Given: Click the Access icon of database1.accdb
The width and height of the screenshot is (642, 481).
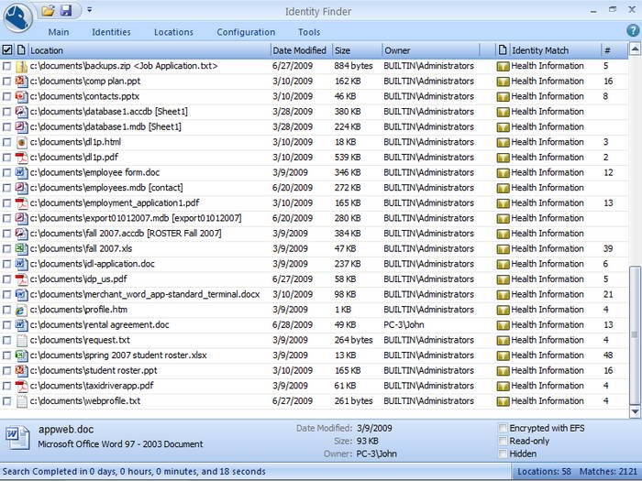Looking at the screenshot, I should [x=21, y=112].
